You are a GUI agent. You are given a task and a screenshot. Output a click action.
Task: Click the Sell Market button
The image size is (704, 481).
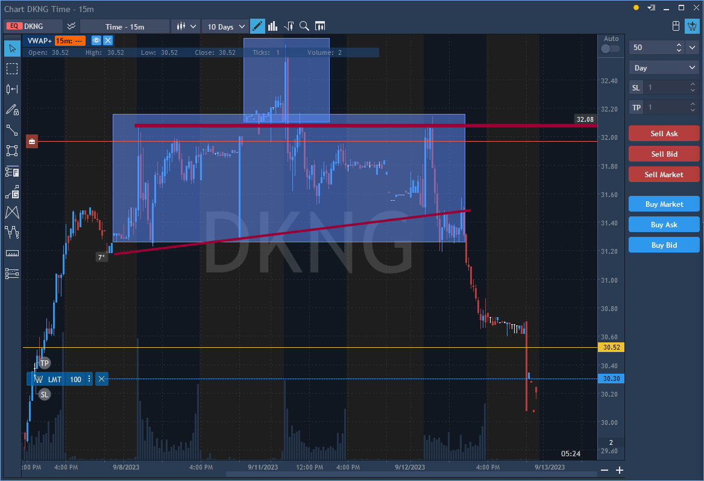tap(664, 174)
